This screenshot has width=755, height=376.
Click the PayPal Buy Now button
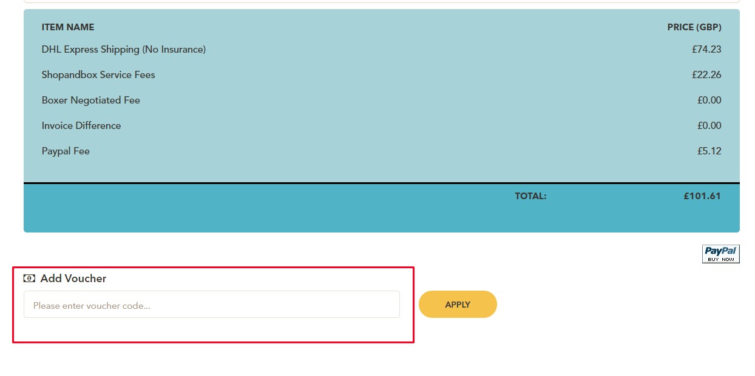(x=720, y=254)
